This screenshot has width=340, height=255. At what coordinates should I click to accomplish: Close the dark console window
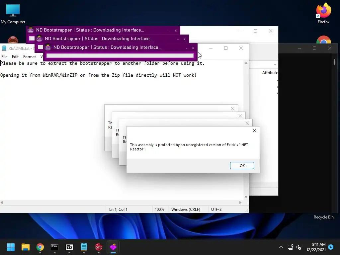(330, 48)
